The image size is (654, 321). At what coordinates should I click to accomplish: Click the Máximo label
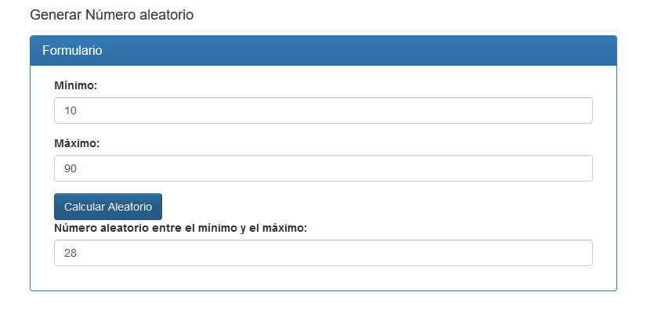(78, 144)
